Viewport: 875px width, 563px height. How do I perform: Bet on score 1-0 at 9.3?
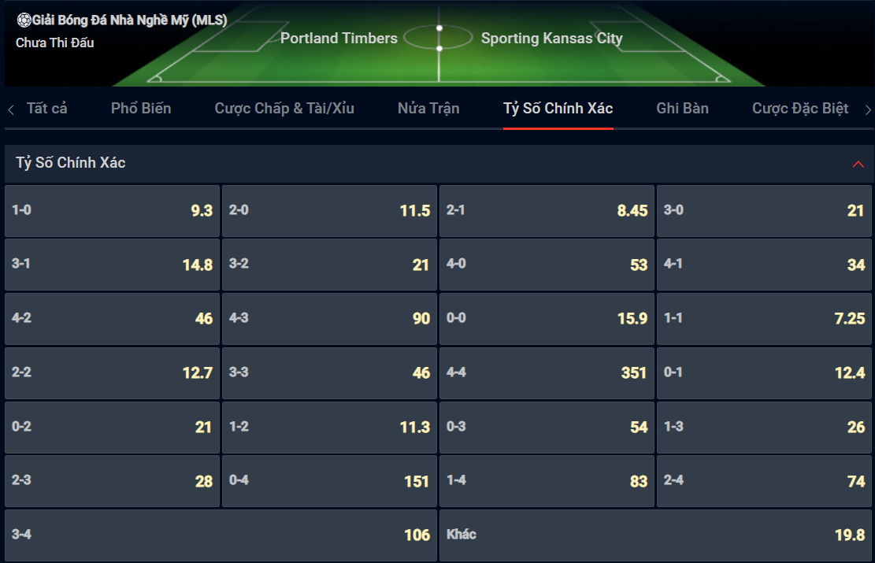coord(112,211)
